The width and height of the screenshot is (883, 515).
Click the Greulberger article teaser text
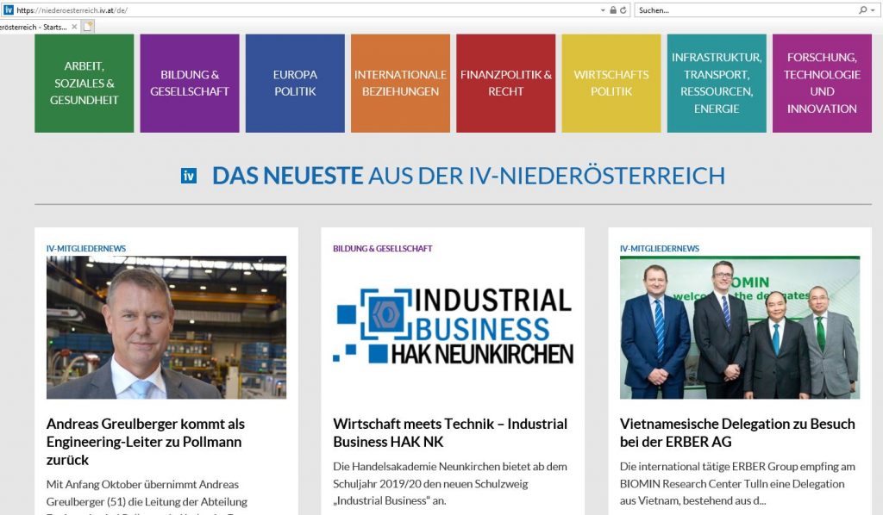147,496
